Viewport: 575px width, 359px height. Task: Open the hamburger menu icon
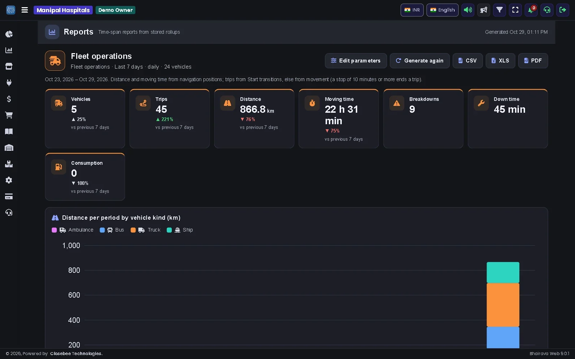point(25,10)
